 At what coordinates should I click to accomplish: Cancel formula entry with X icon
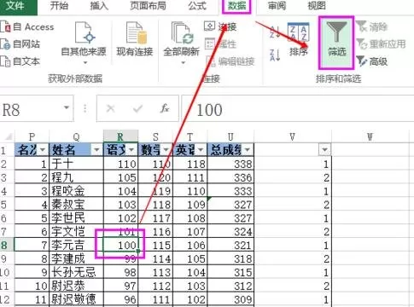[110, 108]
